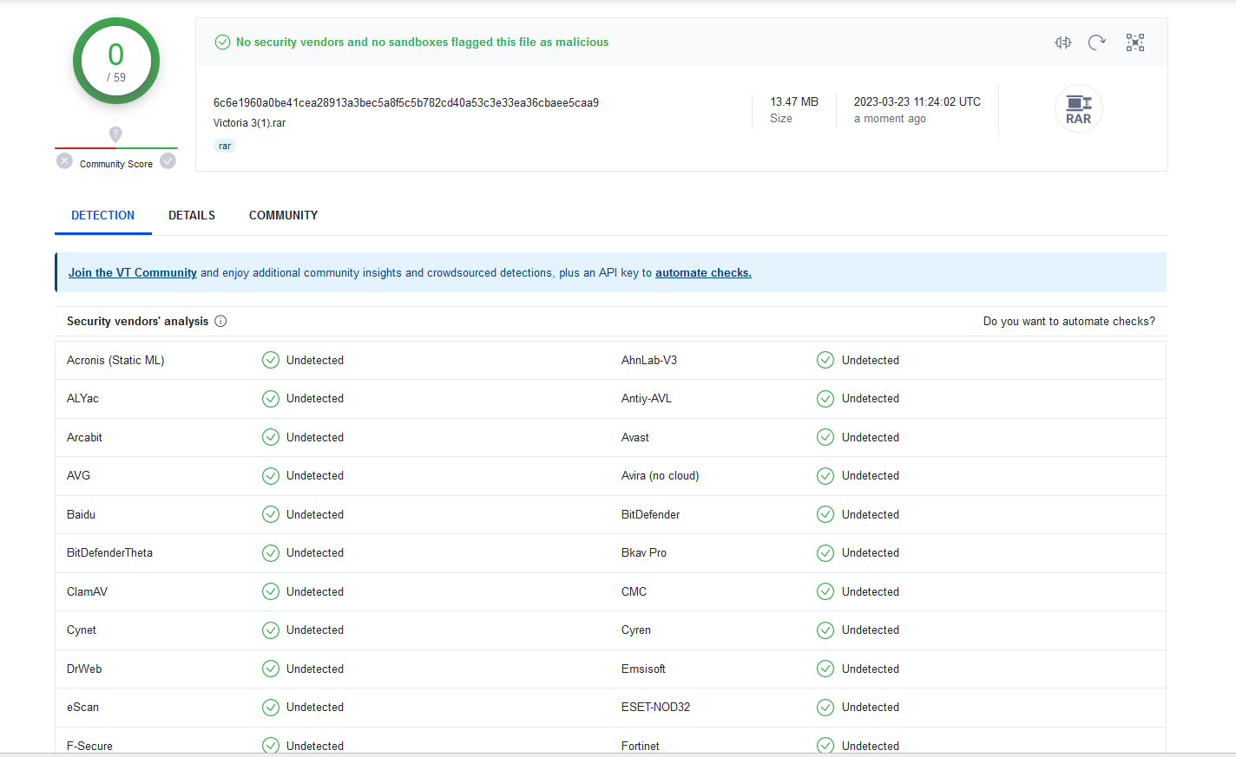Viewport: 1236px width, 757px height.
Task: Open the COMMUNITY tab
Action: click(283, 215)
